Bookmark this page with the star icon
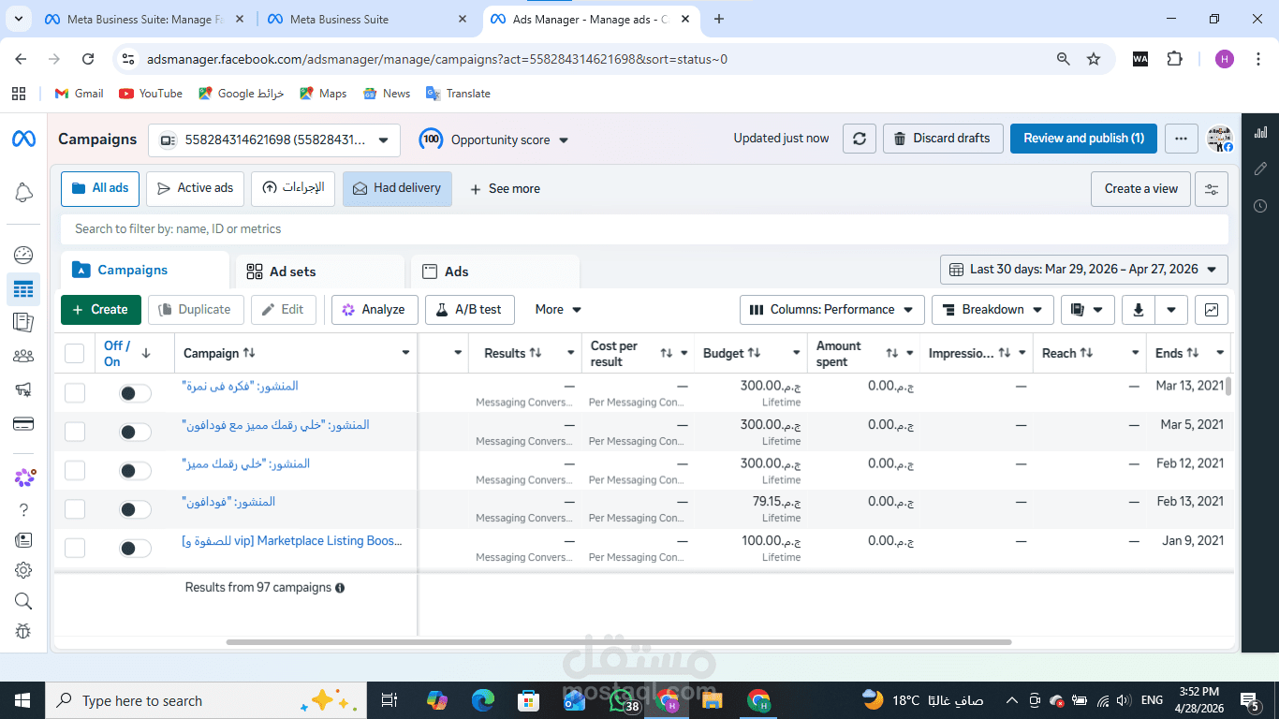 [x=1094, y=59]
